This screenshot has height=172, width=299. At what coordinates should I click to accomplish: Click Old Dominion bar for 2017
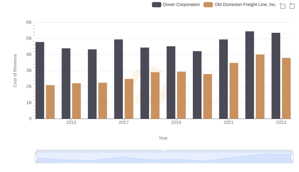pos(129,99)
